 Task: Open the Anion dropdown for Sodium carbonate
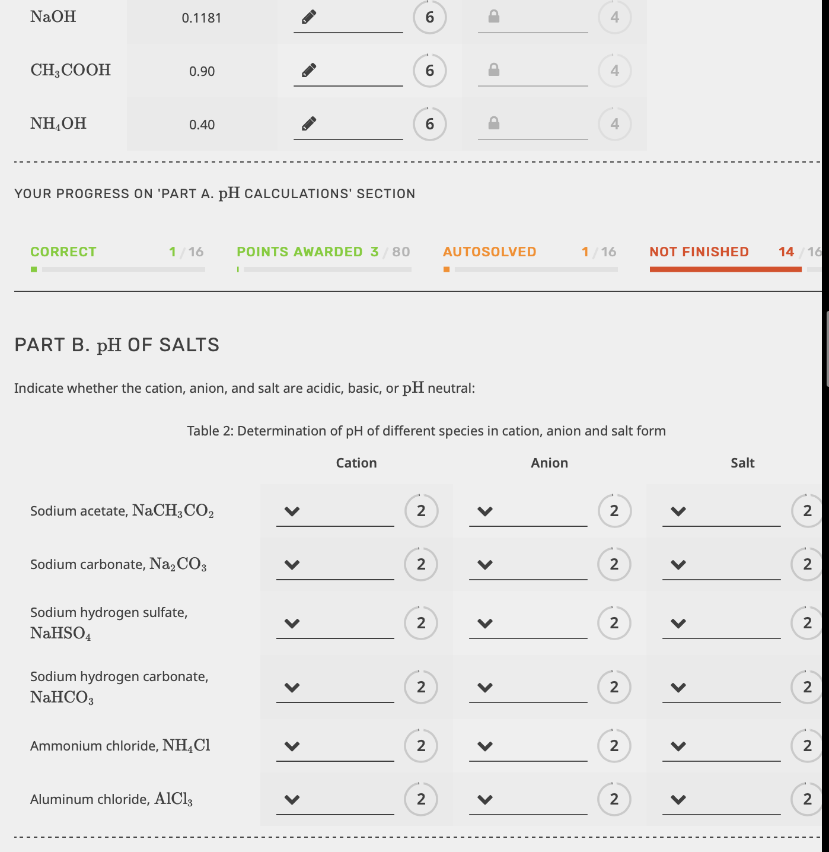point(485,565)
